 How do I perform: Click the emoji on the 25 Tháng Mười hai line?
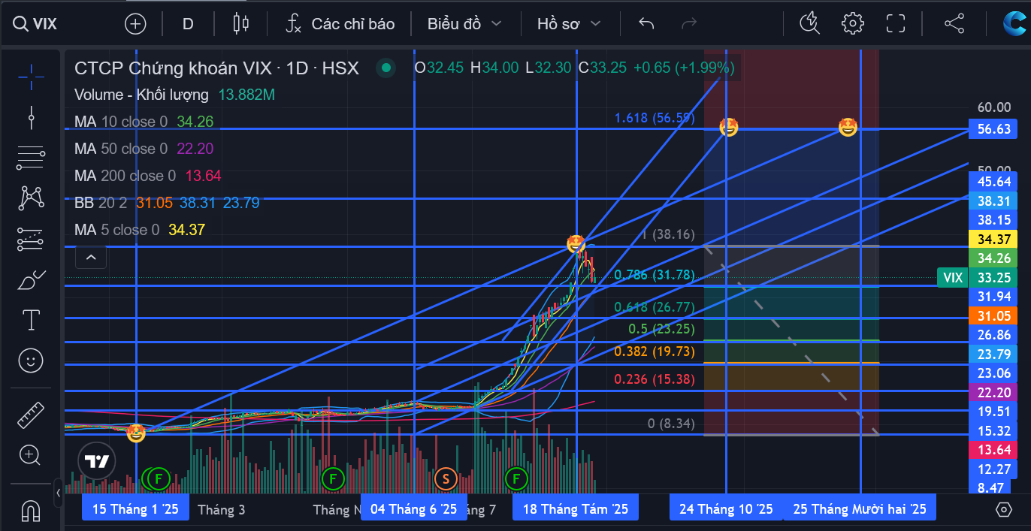(848, 128)
